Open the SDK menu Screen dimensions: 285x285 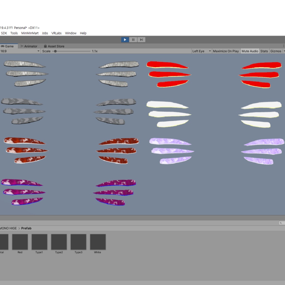tap(4, 33)
